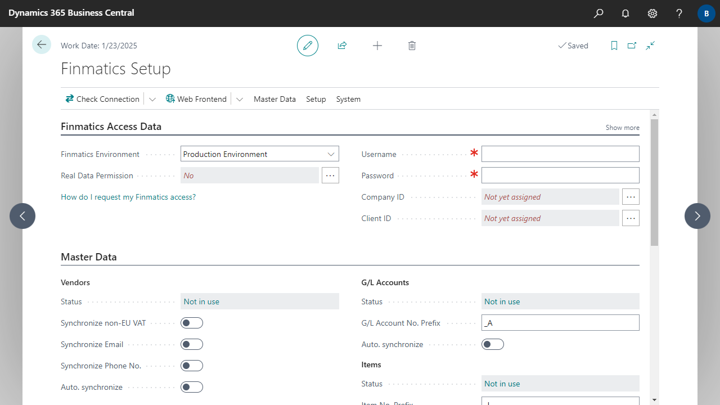This screenshot has height=405, width=720.
Task: Collapse the Master Data section heading
Action: (89, 257)
